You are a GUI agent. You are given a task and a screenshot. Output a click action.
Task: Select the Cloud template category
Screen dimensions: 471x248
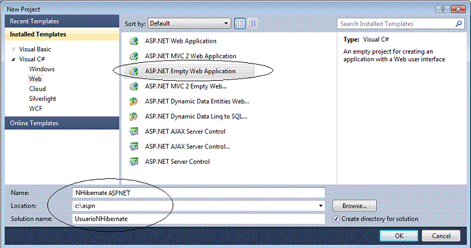[x=37, y=89]
